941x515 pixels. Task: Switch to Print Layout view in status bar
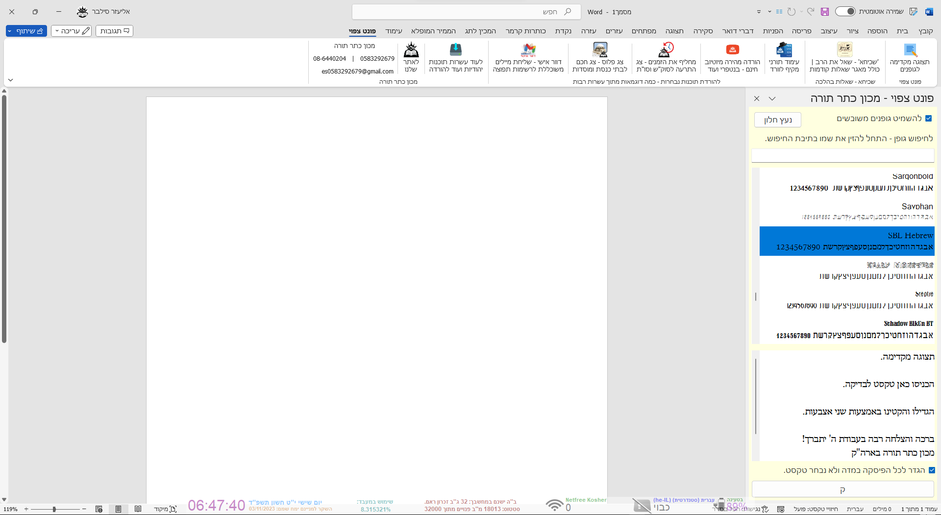point(118,509)
